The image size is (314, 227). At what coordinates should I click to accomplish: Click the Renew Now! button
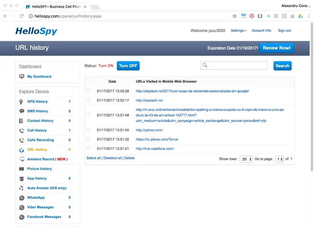coord(277,48)
